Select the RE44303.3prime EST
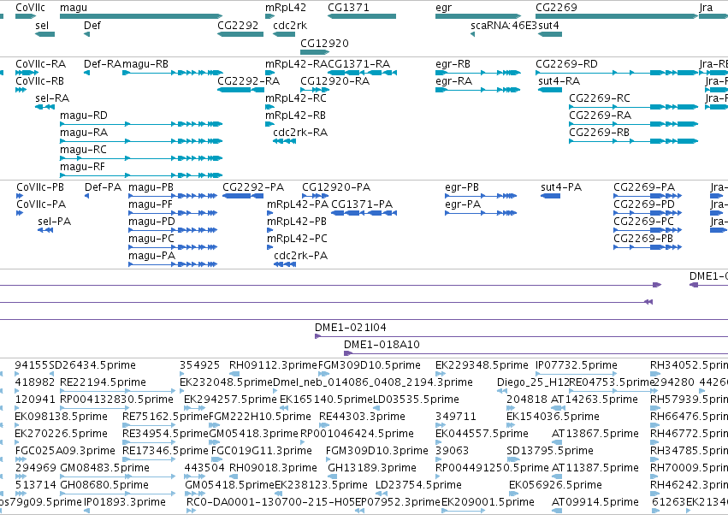Image resolution: width=728 pixels, height=515 pixels. (x=324, y=425)
